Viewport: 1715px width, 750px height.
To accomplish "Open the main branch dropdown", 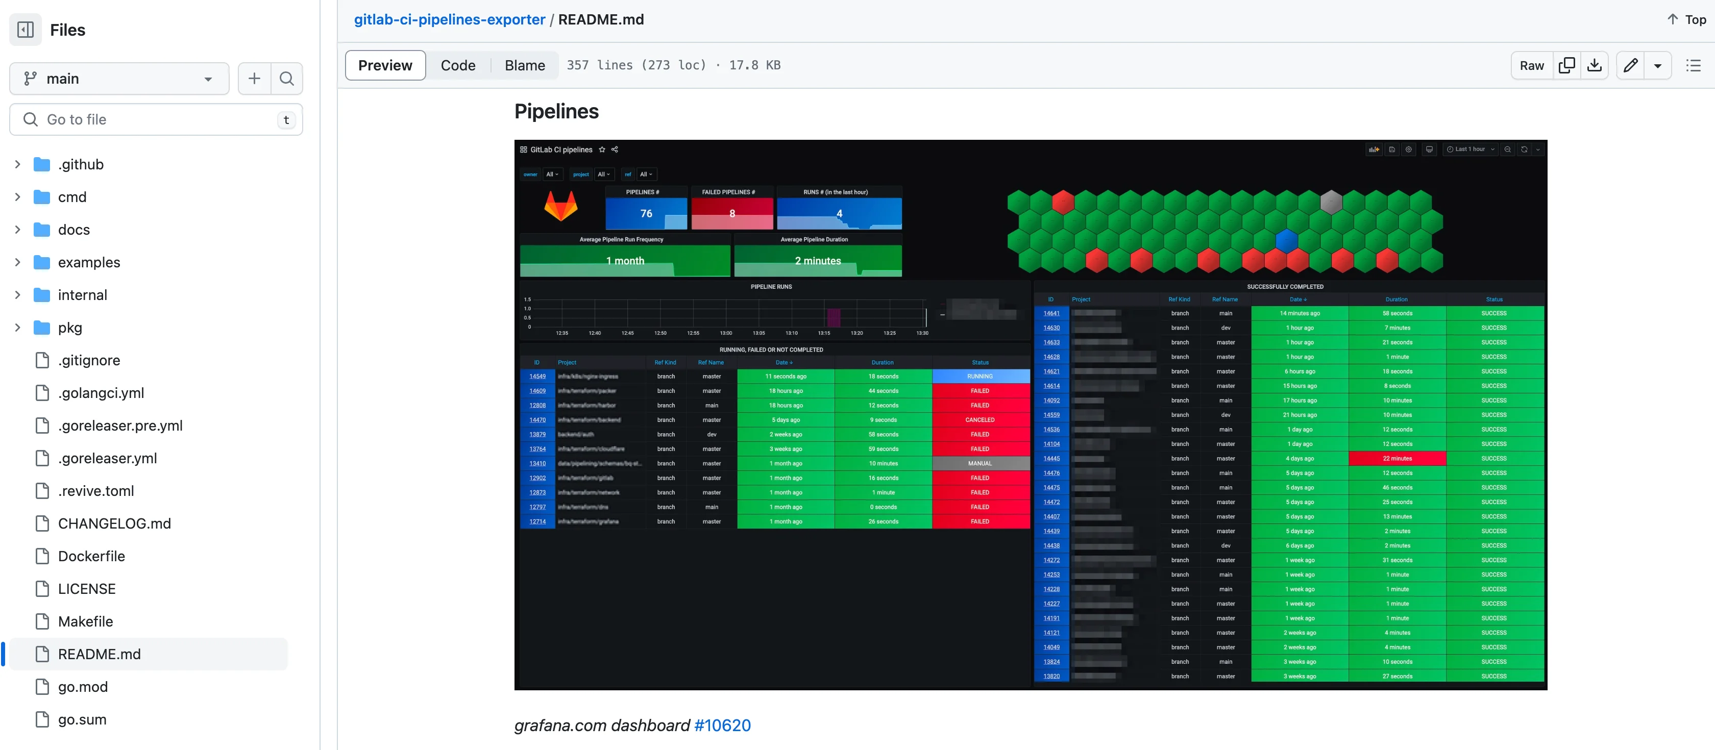I will 119,79.
